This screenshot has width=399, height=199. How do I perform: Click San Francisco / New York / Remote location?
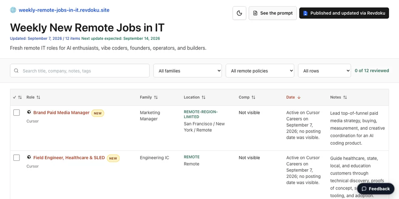(204, 127)
